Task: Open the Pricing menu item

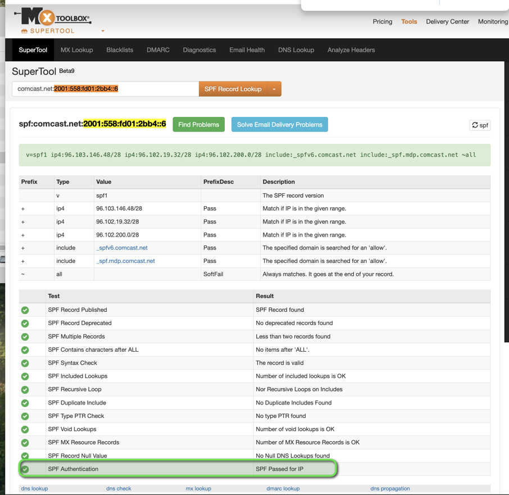Action: pyautogui.click(x=382, y=22)
